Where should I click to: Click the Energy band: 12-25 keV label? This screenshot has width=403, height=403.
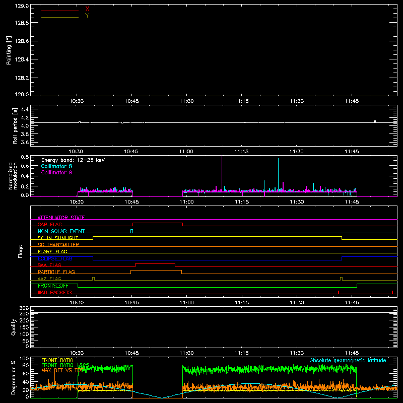(73, 160)
